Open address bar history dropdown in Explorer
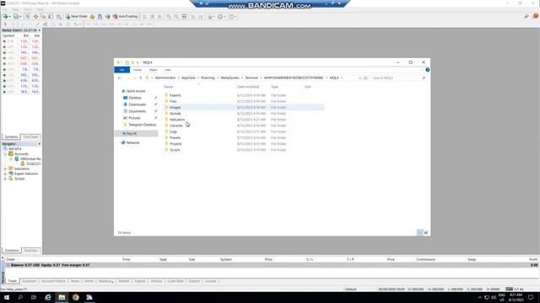The width and height of the screenshot is (540, 303). pos(360,78)
